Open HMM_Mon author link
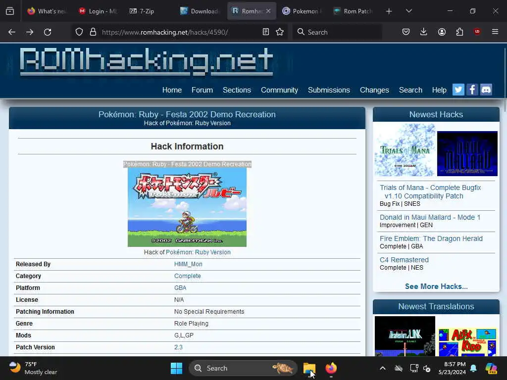 (188, 264)
